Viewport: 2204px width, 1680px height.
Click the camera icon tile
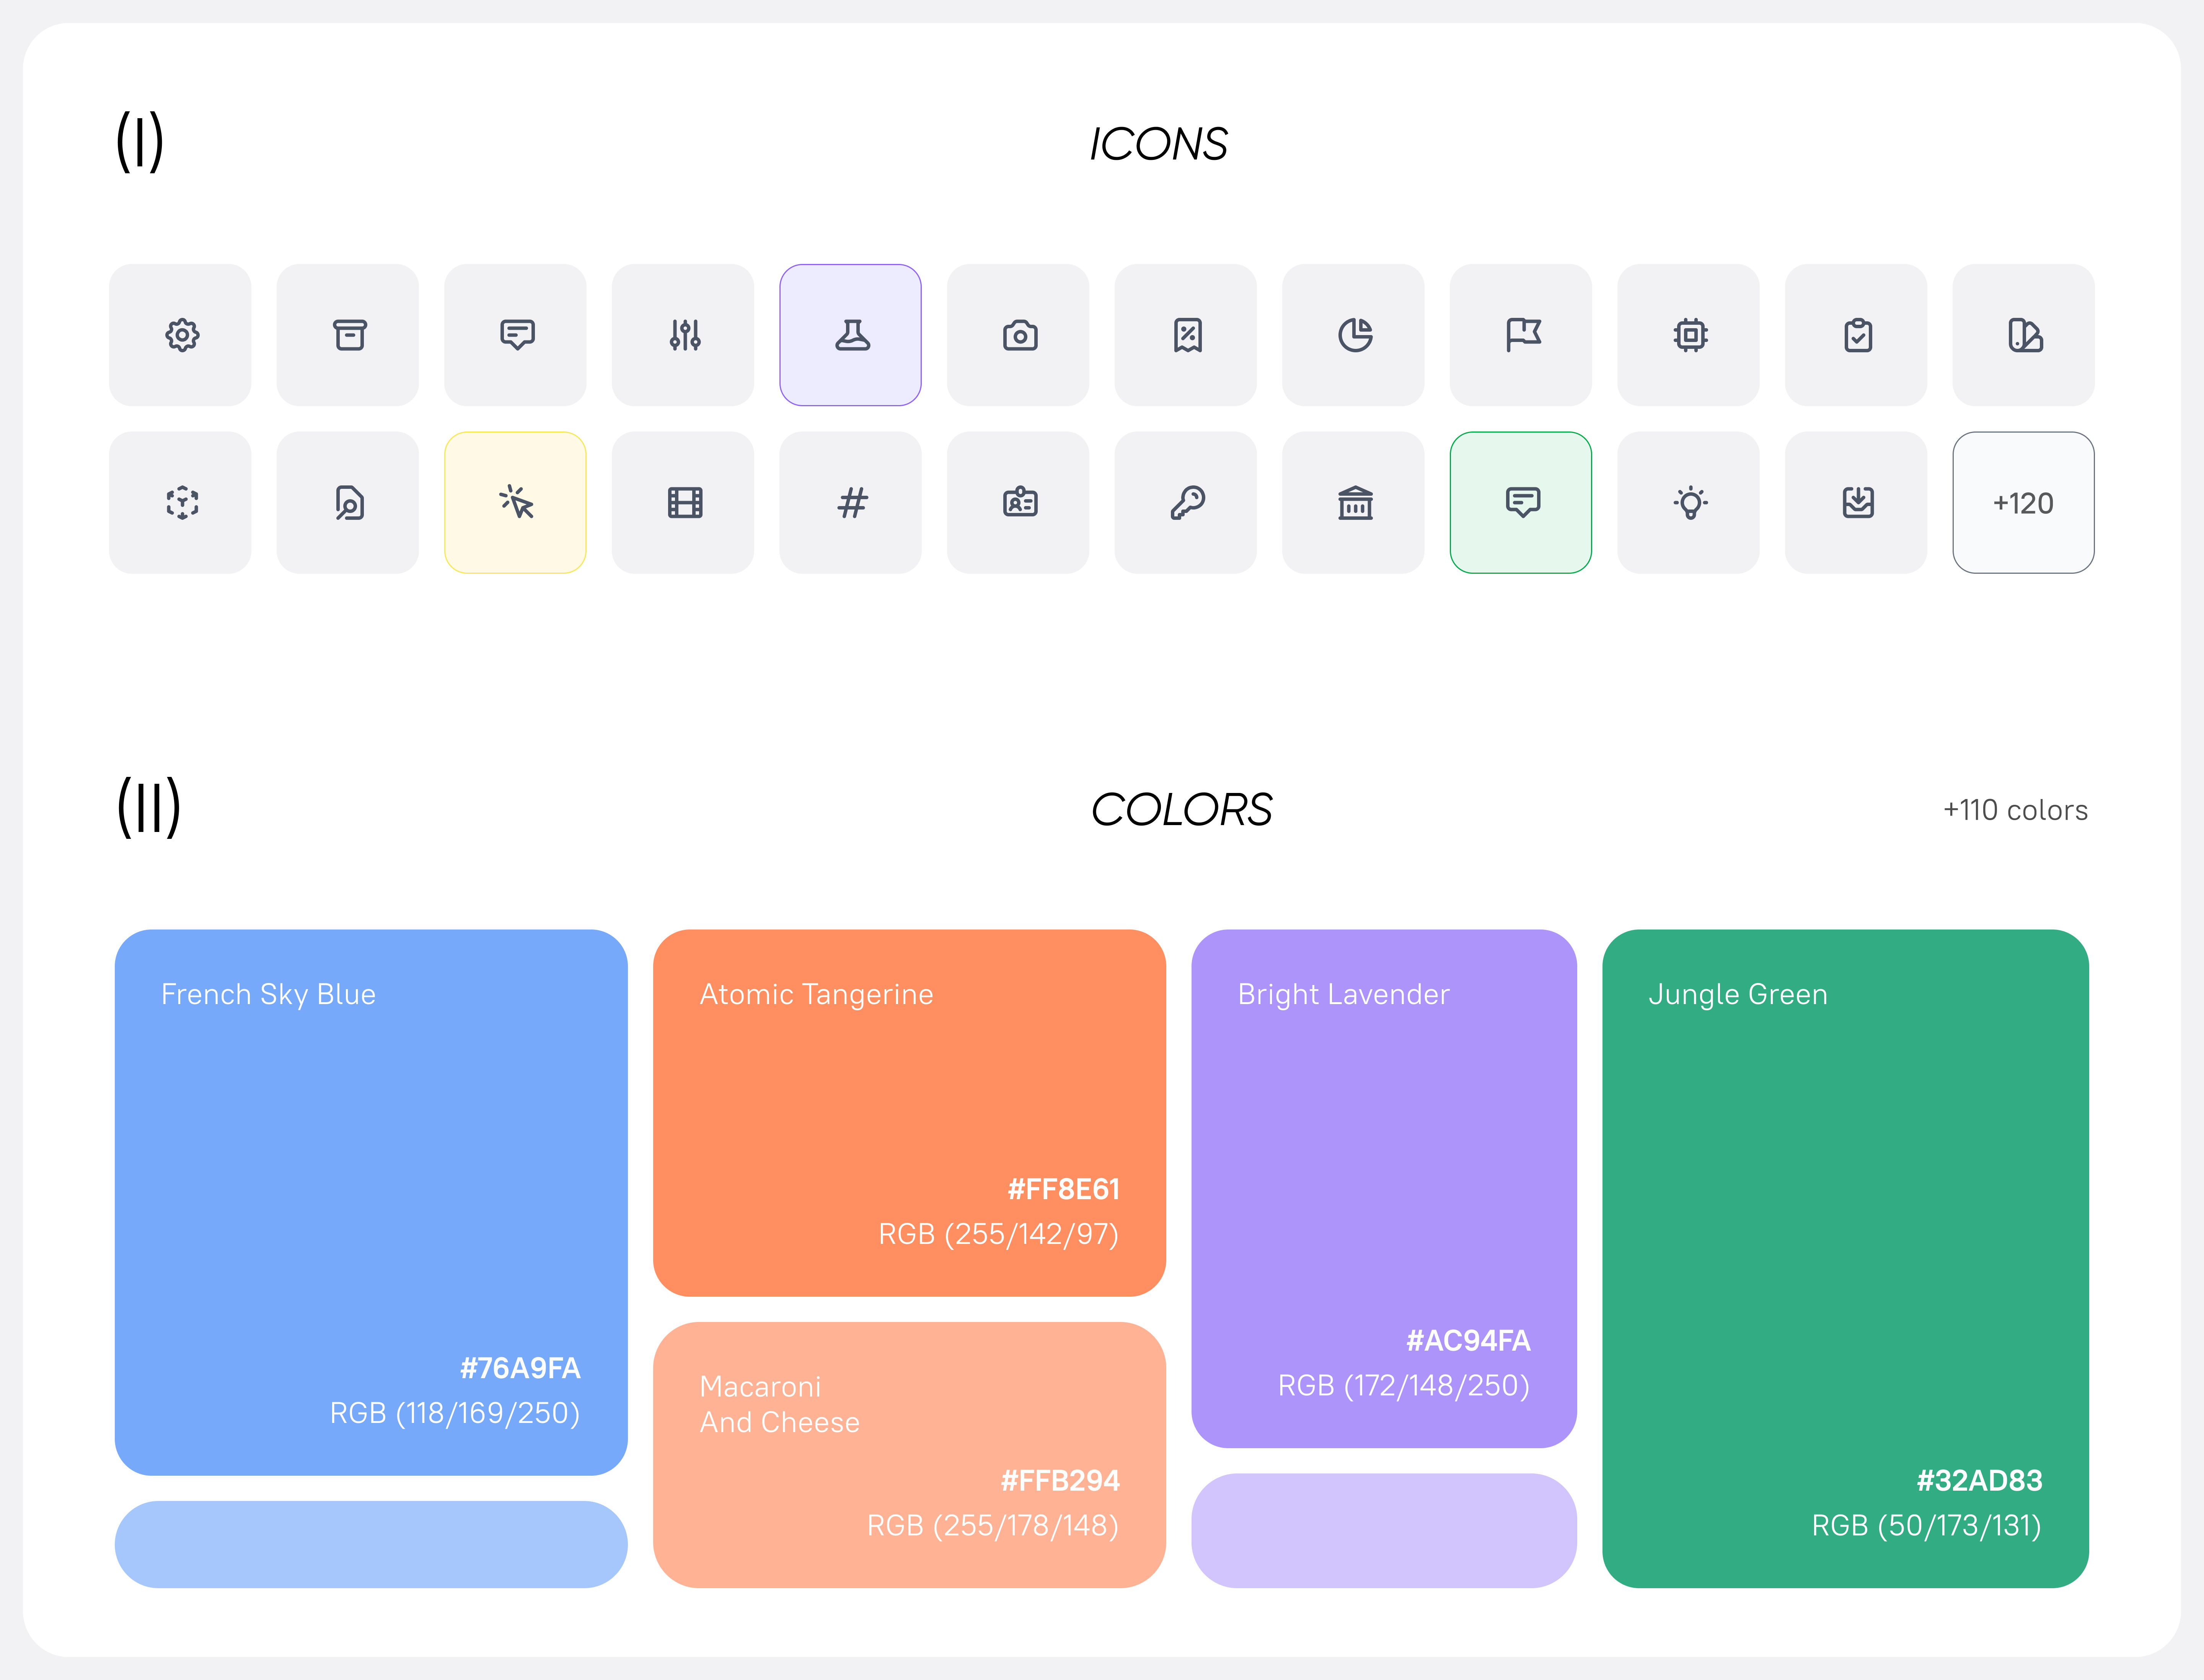(x=1019, y=335)
